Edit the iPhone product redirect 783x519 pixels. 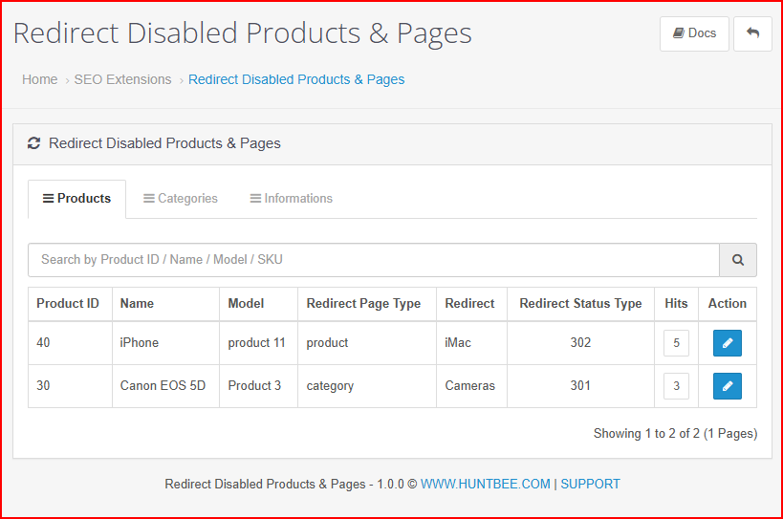point(727,343)
